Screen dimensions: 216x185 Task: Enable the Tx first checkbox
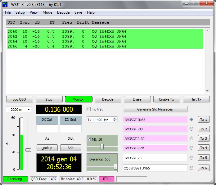(x=88, y=109)
